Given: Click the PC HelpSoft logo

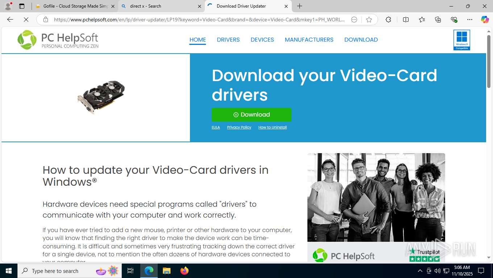Looking at the screenshot, I should pos(58,40).
